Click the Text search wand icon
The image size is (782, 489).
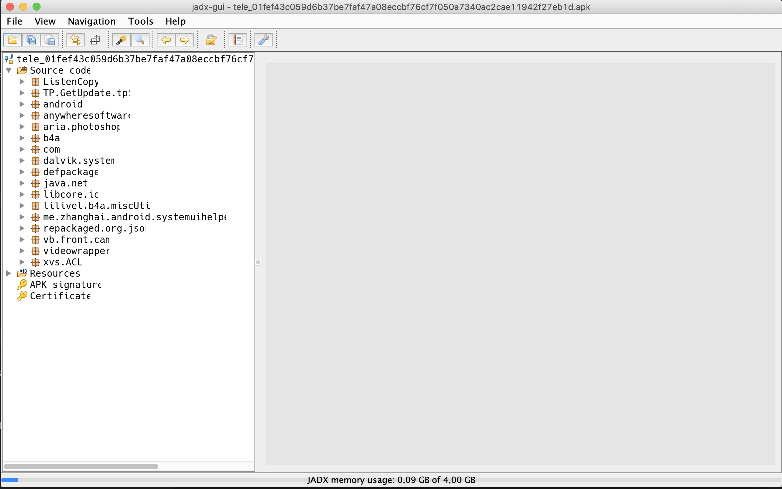click(x=121, y=40)
